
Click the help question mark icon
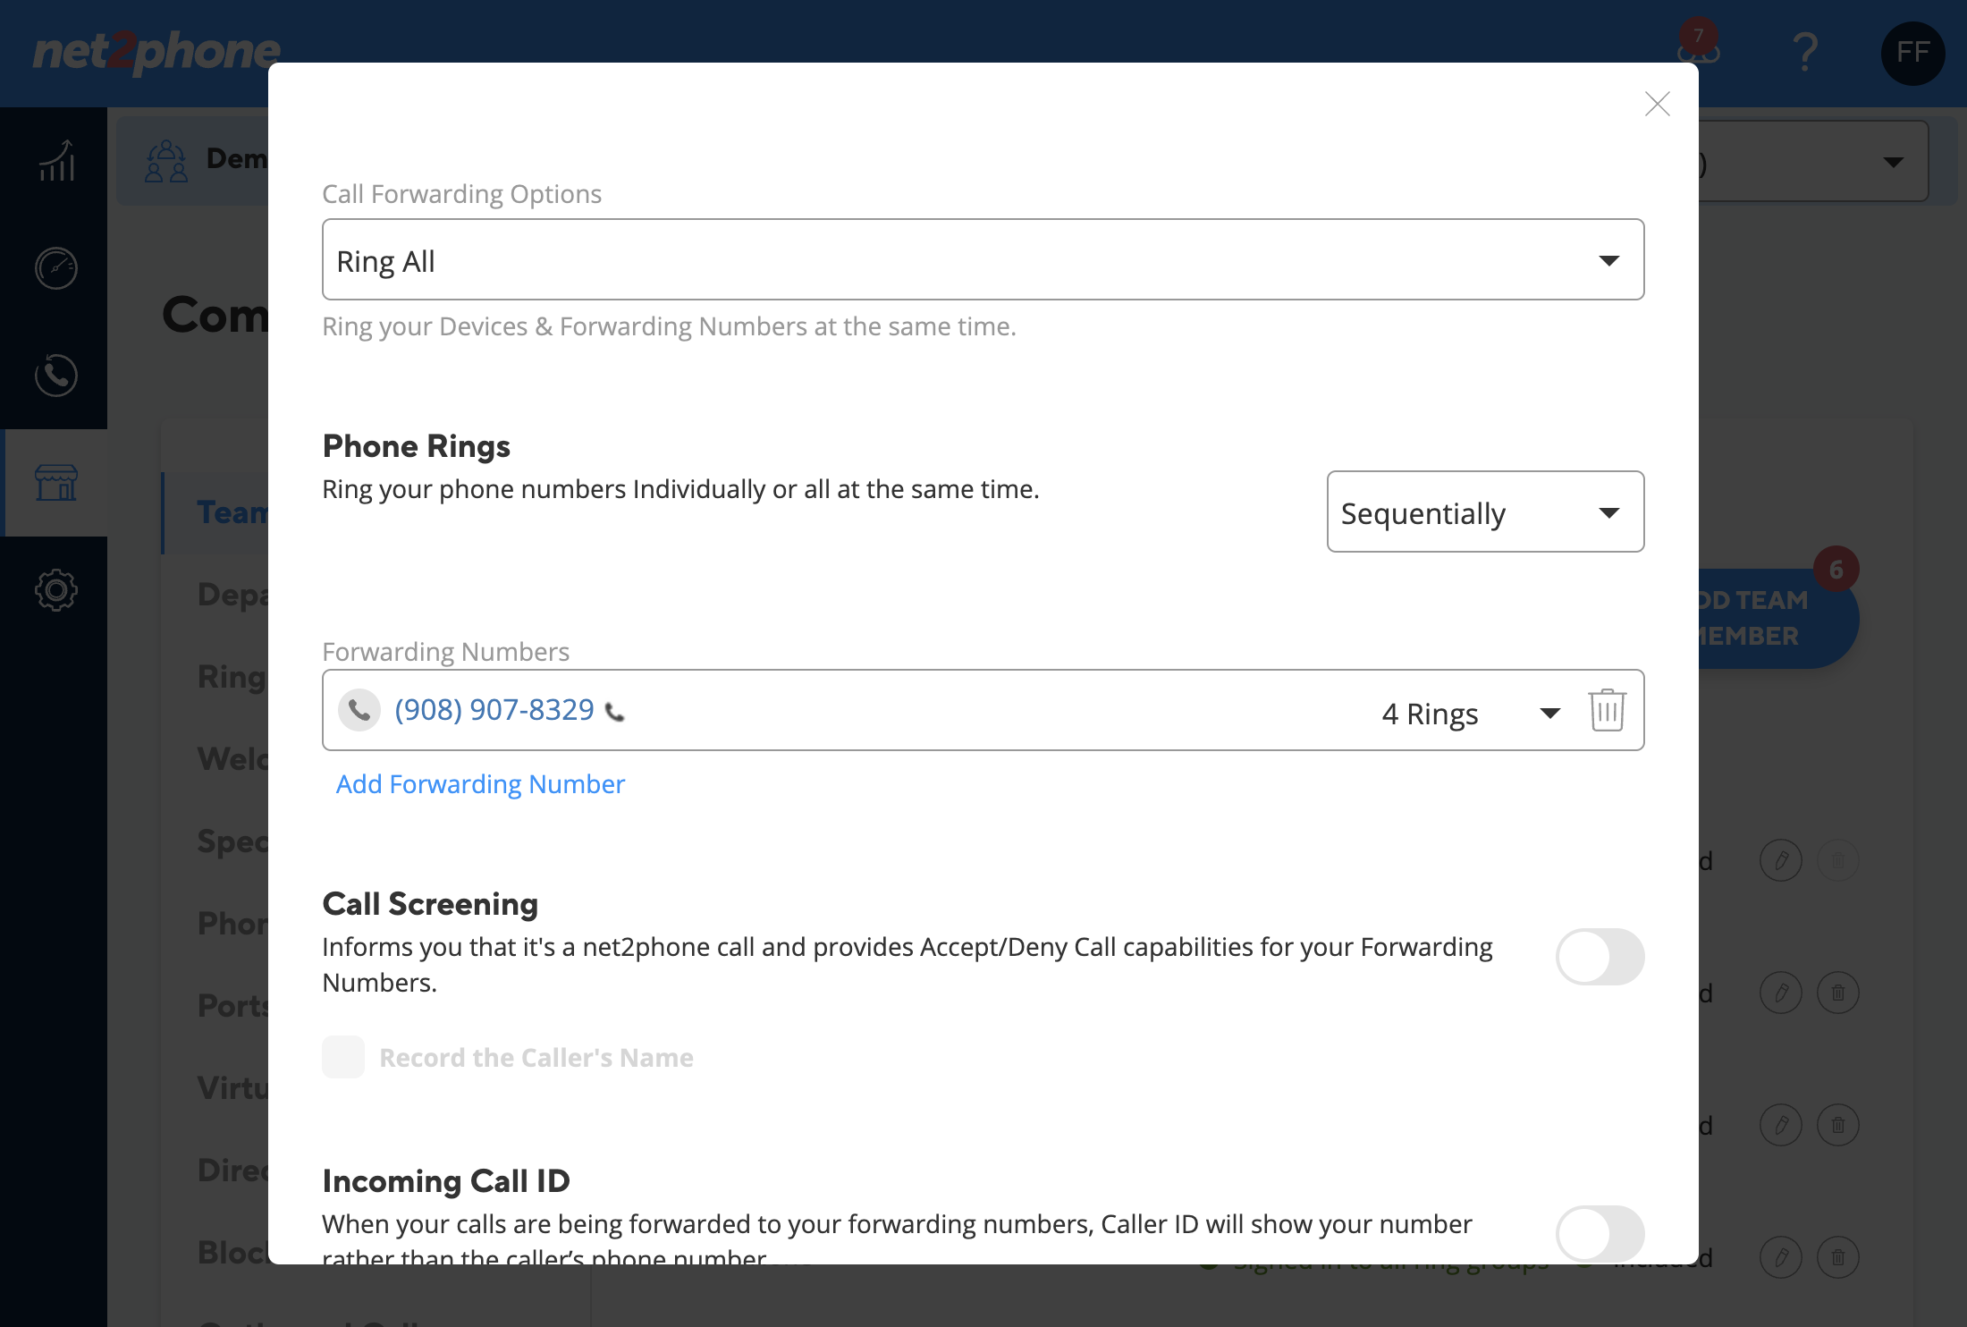click(1805, 52)
